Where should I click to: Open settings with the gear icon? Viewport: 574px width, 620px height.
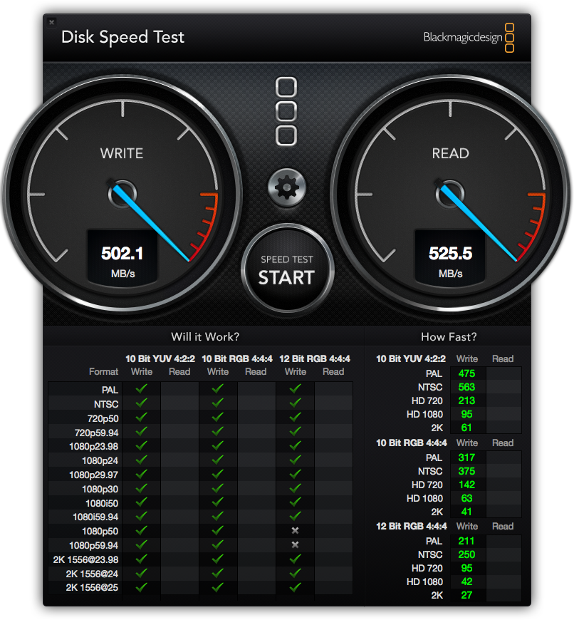tap(287, 188)
